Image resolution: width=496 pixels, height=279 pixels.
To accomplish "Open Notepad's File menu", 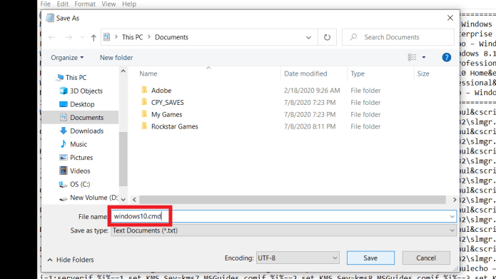I will [x=45, y=4].
